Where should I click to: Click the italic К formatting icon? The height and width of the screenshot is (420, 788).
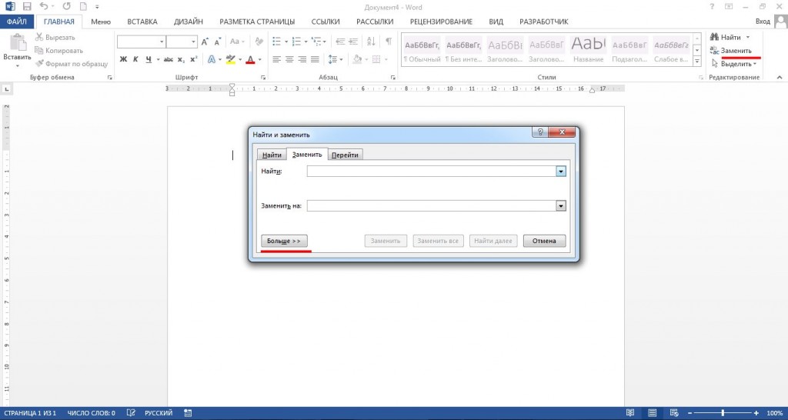click(x=136, y=59)
